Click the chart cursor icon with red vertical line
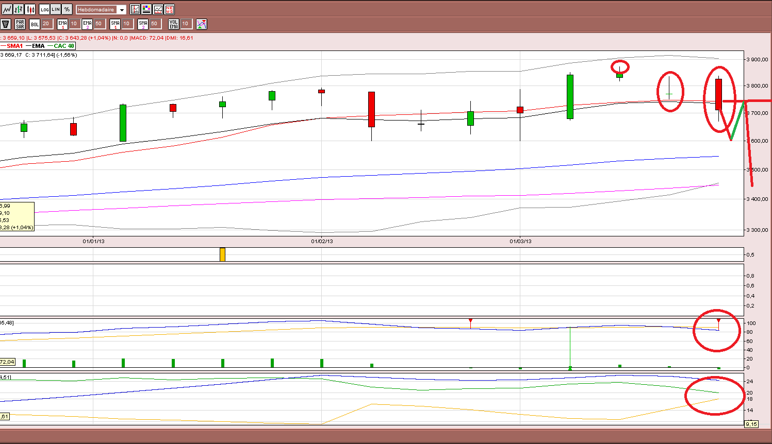This screenshot has width=772, height=444. pyautogui.click(x=135, y=9)
